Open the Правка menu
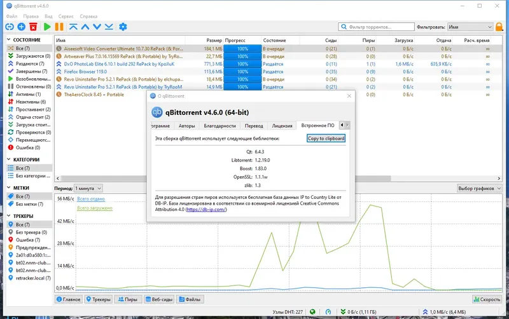Screen dimensions: 509x319 31,17
